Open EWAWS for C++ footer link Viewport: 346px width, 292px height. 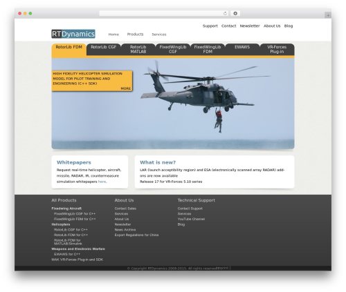(x=67, y=254)
